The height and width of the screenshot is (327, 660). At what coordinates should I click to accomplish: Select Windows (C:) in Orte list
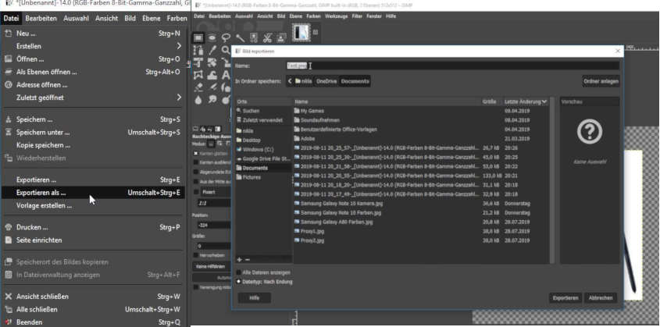(x=263, y=149)
